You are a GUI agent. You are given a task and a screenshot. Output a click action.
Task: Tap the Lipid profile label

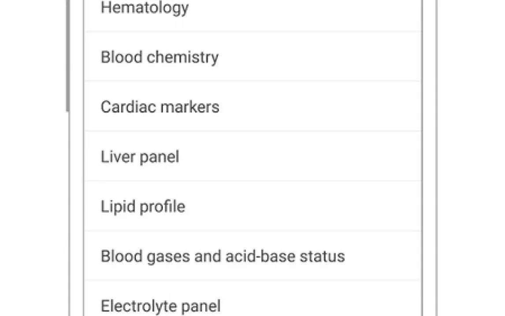tap(143, 207)
